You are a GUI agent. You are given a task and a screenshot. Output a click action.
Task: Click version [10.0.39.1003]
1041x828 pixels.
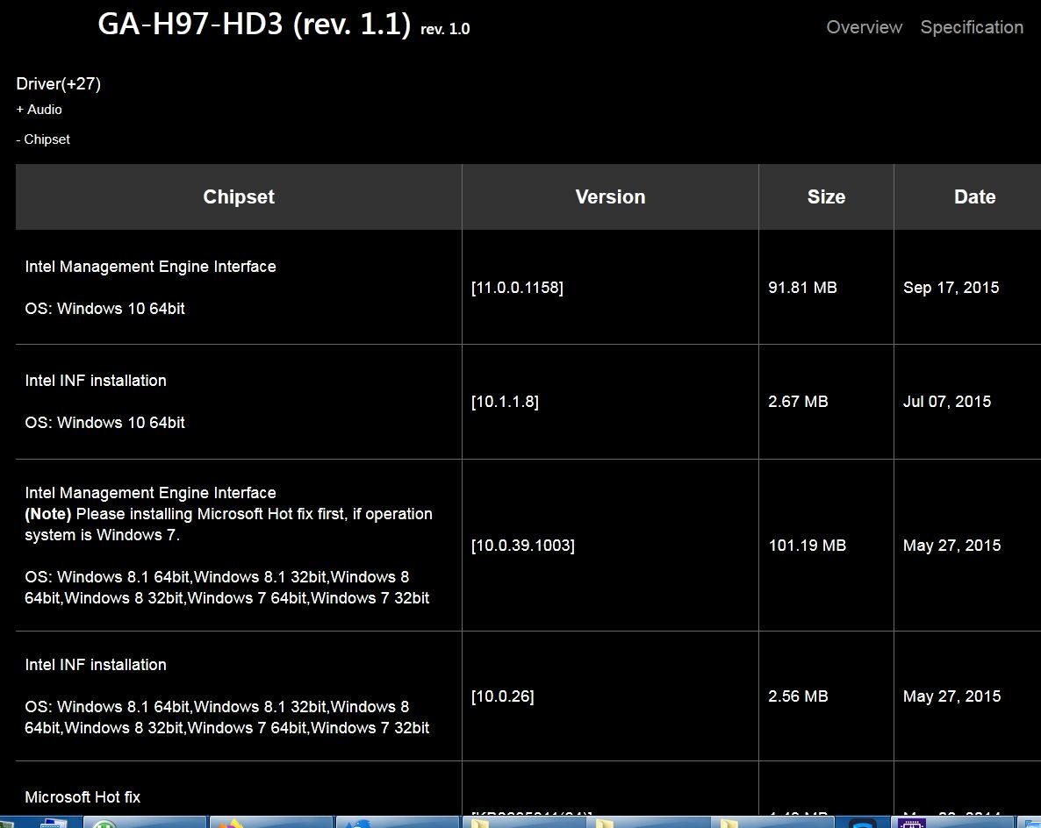point(522,546)
